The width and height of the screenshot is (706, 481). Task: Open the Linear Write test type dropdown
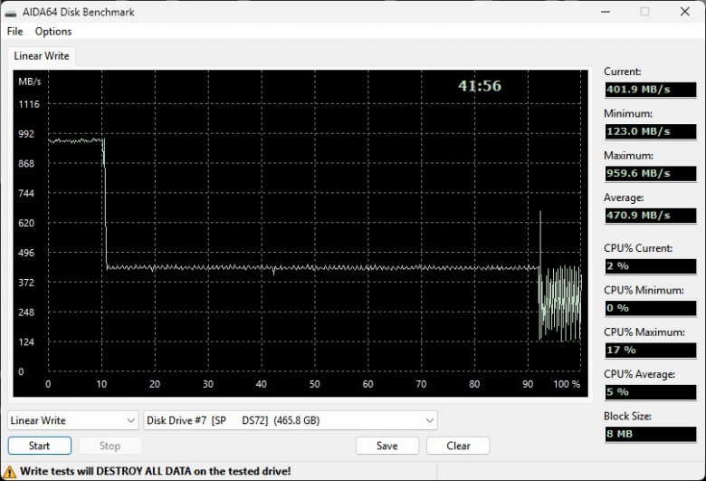pos(73,420)
